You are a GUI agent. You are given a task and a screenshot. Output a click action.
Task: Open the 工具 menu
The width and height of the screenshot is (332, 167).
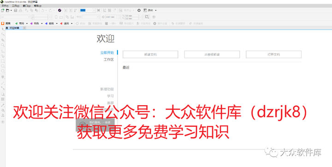[16, 6]
